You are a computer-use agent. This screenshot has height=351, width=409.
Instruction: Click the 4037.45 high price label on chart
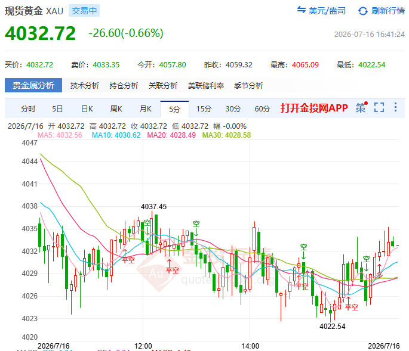(153, 206)
